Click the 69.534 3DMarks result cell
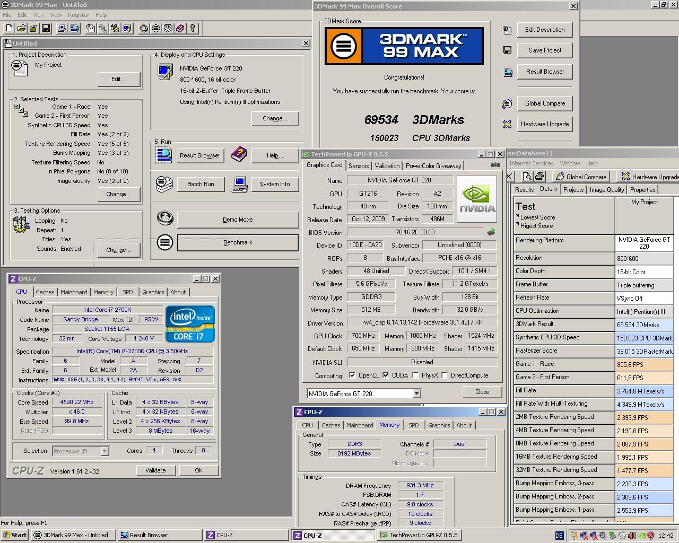679x543 pixels. (x=644, y=325)
